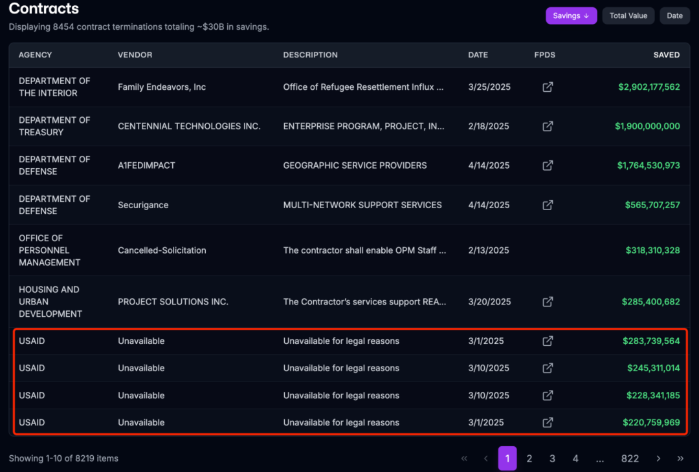Screen dimensions: 699x472
Task: Click Office of Refugee Resettlement Influx description
Action: (x=363, y=87)
